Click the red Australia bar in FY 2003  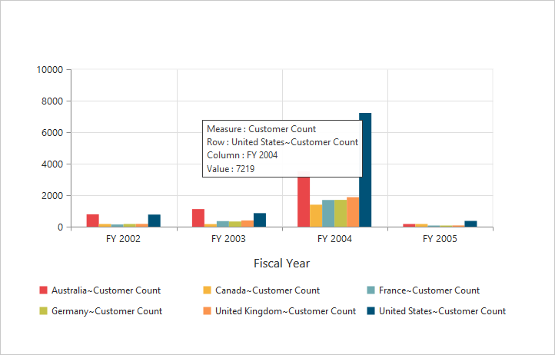pos(198,218)
